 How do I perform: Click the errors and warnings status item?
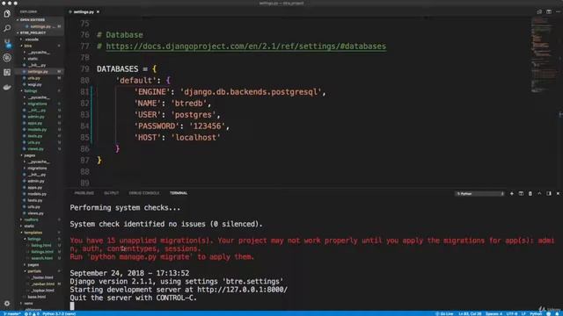click(32, 314)
